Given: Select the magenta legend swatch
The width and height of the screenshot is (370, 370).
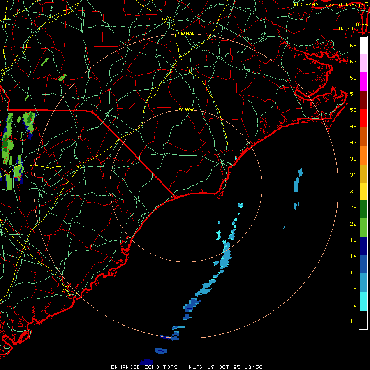Looking at the screenshot, I should point(363,82).
